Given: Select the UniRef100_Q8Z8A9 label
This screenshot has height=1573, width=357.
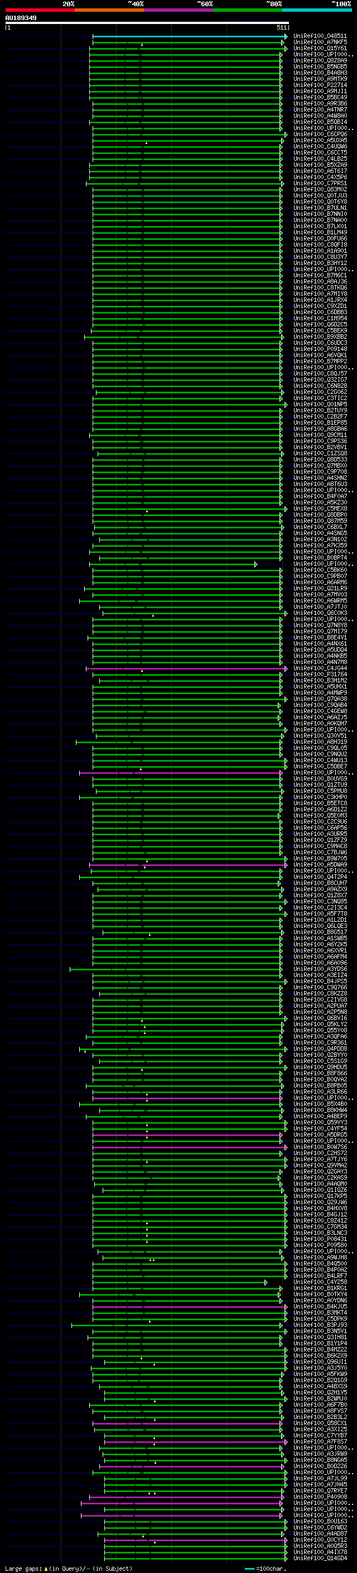Looking at the screenshot, I should pos(320,60).
